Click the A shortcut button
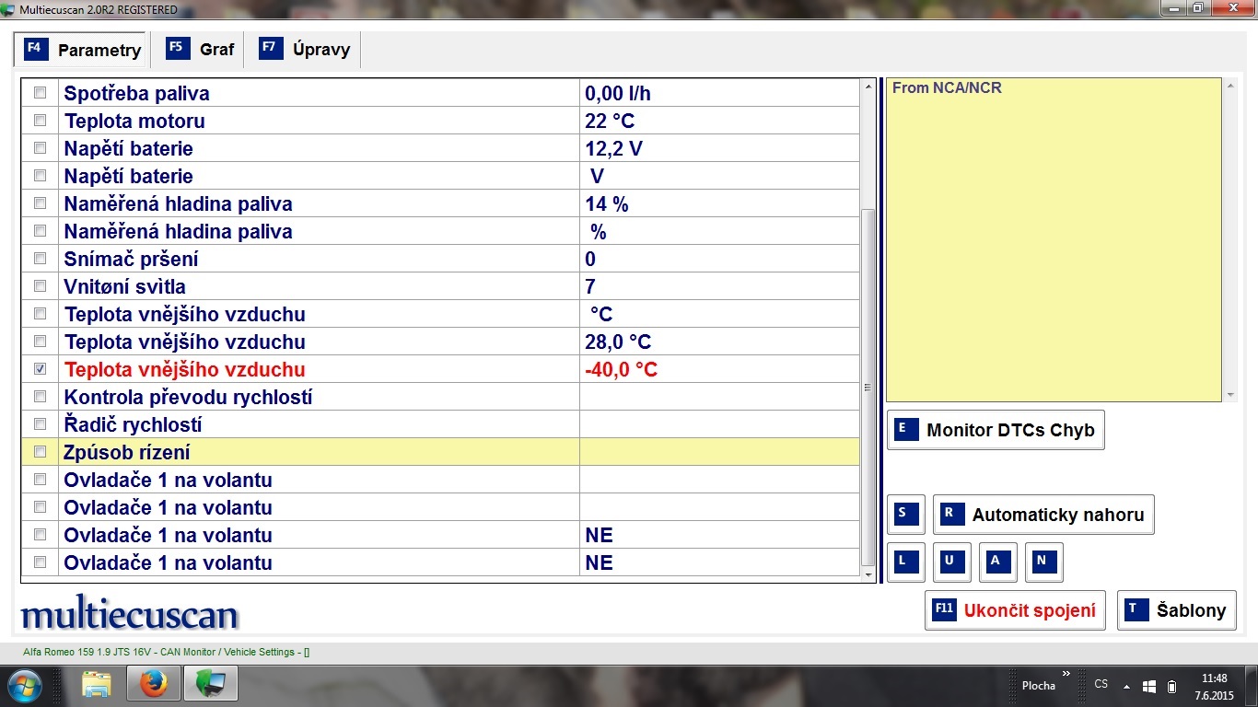Image resolution: width=1258 pixels, height=707 pixels. click(998, 562)
